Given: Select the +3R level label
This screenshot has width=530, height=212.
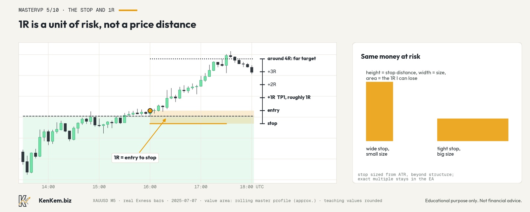Looking at the screenshot, I should [x=272, y=72].
